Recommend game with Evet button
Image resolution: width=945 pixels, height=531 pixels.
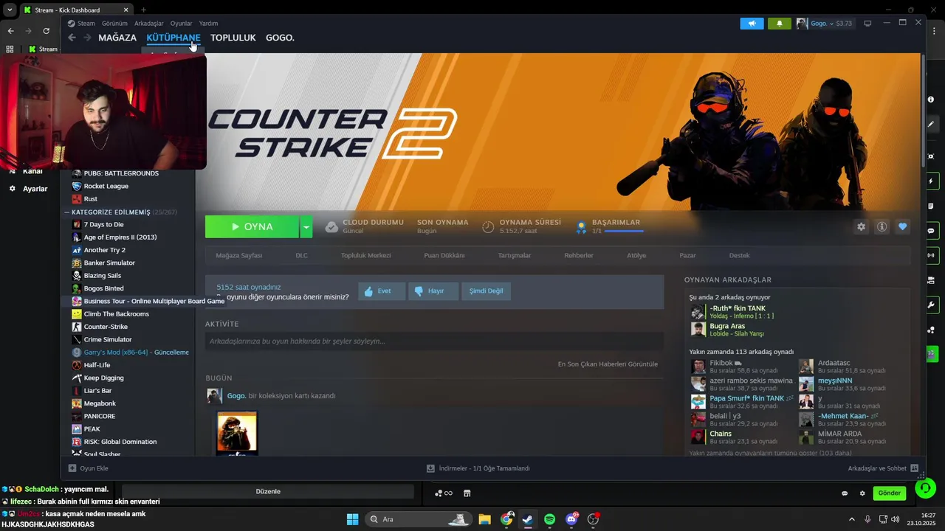pos(382,291)
